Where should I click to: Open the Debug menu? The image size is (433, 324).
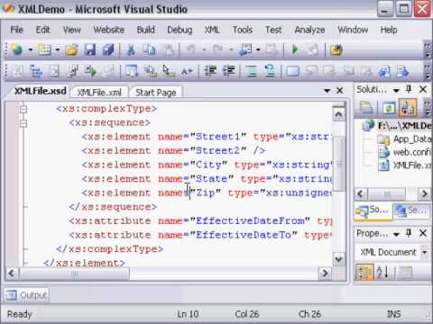180,30
